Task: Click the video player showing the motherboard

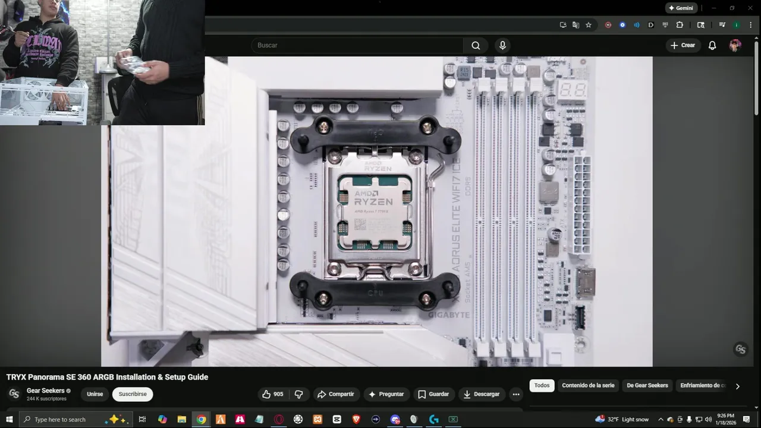Action: pyautogui.click(x=376, y=212)
